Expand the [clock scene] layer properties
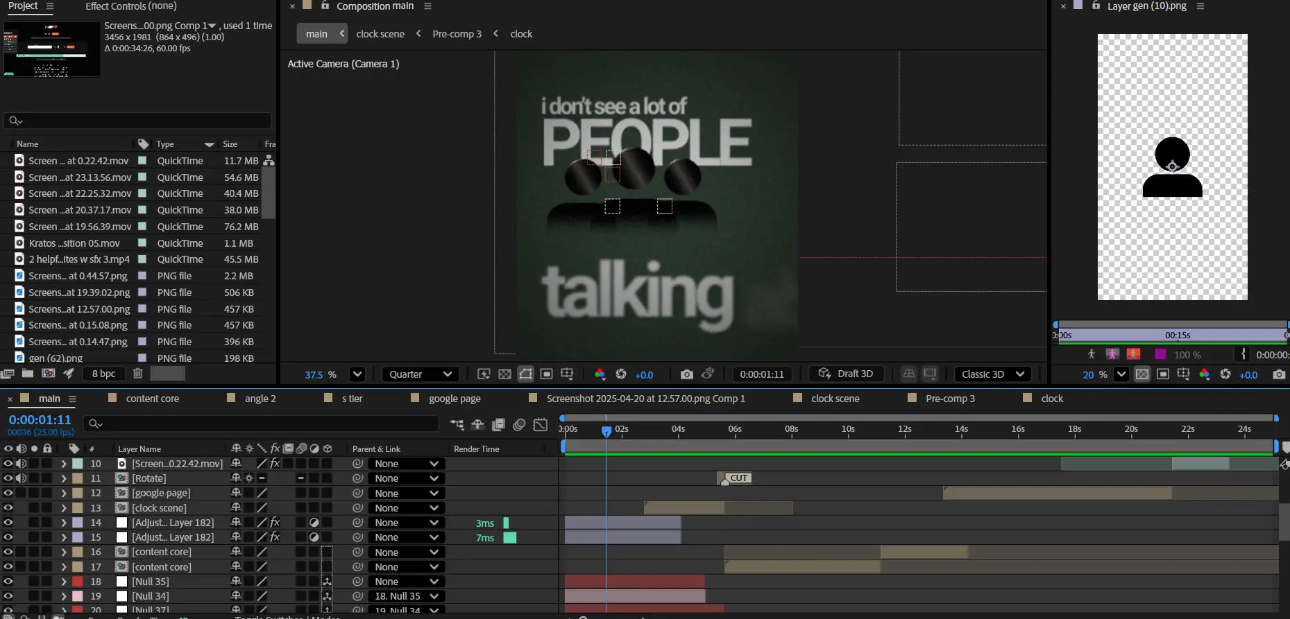Image resolution: width=1290 pixels, height=619 pixels. click(64, 508)
